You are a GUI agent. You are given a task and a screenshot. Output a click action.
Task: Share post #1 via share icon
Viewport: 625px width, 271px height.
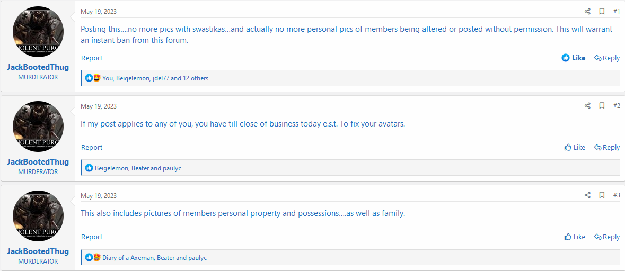point(587,12)
